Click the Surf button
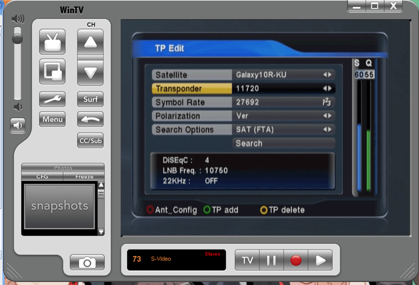The image size is (419, 285). pos(90,99)
